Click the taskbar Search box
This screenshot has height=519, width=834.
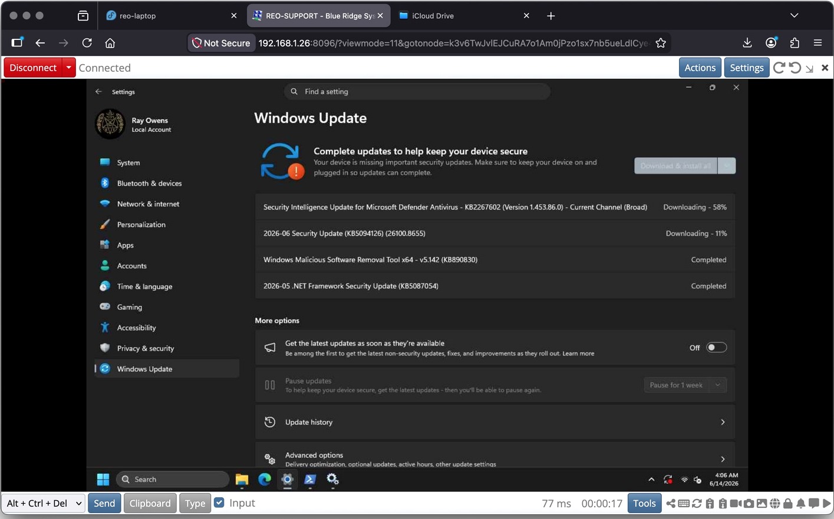(x=172, y=480)
